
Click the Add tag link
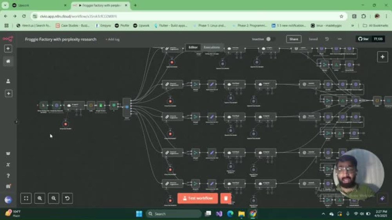[113, 39]
